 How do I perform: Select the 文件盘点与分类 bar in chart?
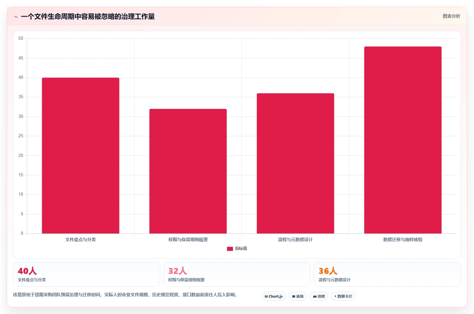[x=81, y=156]
